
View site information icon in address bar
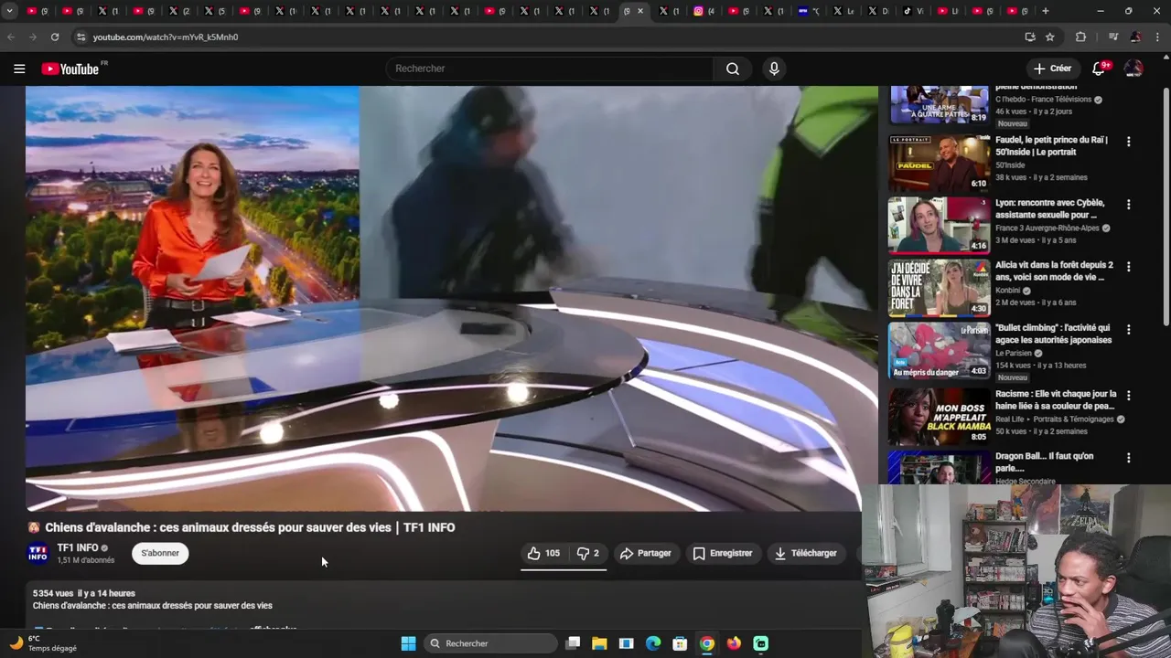[81, 37]
